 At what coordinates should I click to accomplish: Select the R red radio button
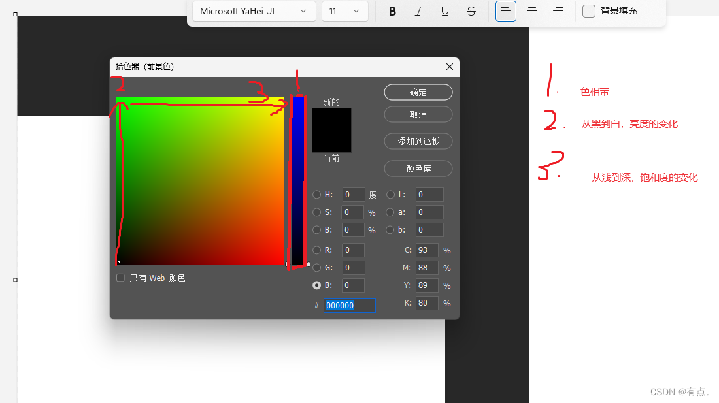coord(316,250)
